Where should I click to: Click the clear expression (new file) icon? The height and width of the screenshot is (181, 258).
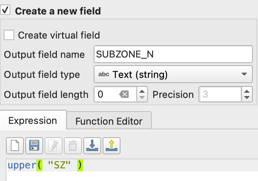pyautogui.click(x=14, y=145)
